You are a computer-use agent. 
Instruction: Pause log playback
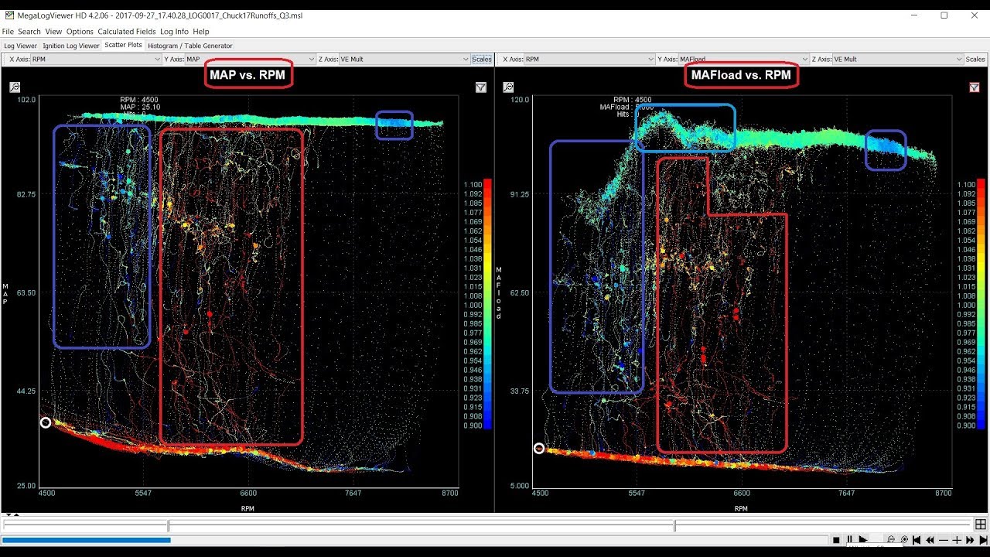(849, 540)
